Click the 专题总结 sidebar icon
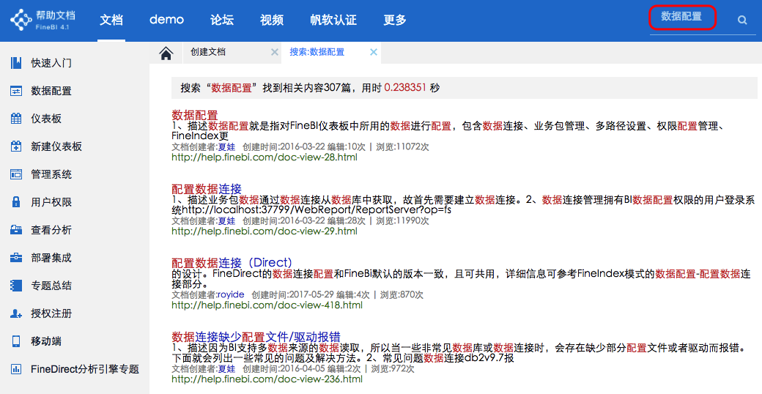762x394 pixels. click(x=16, y=286)
